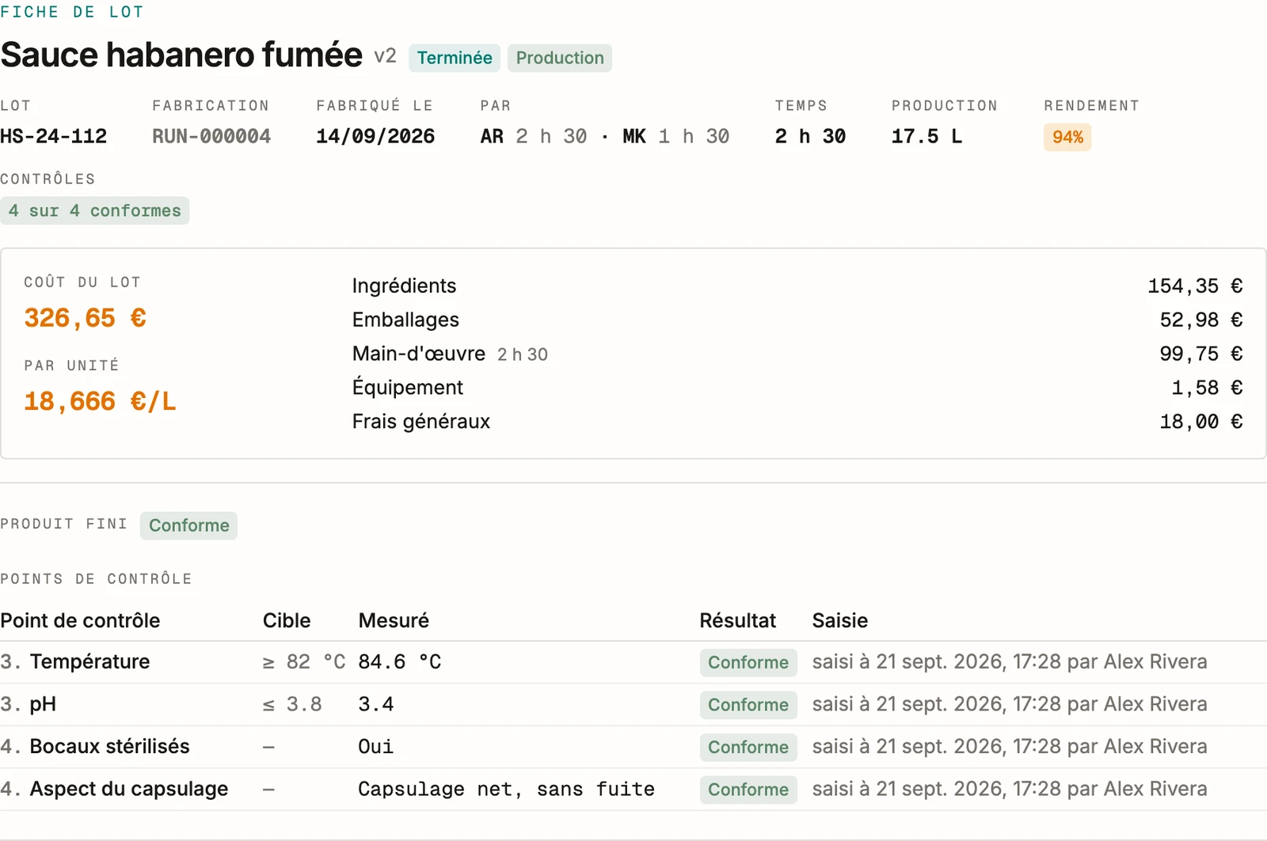
Task: Select the lot cost 326,65 €
Action: (x=85, y=318)
